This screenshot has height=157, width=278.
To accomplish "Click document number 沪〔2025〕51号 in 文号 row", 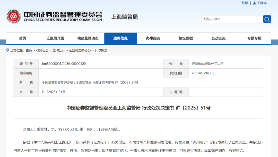I will tap(54, 92).
